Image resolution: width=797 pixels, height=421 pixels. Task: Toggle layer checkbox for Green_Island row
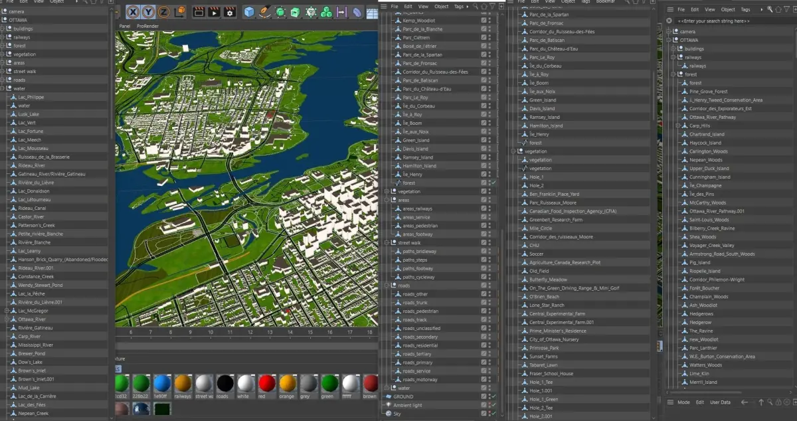484,140
